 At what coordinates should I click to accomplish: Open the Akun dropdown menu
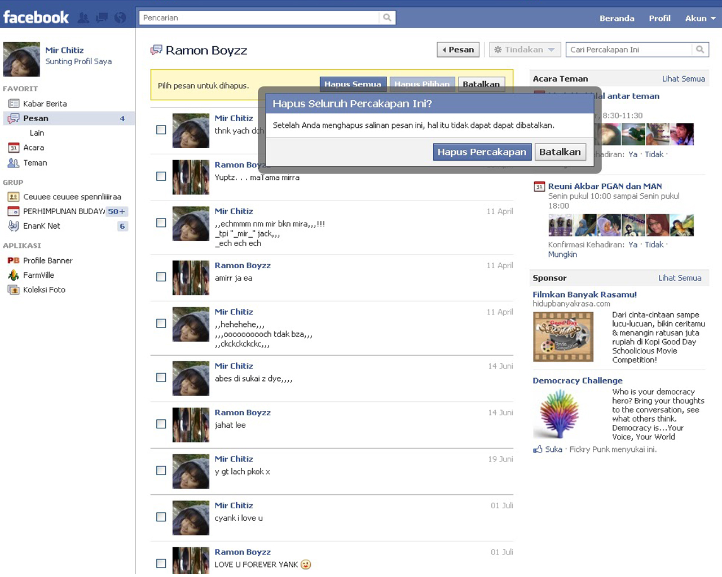tap(700, 18)
